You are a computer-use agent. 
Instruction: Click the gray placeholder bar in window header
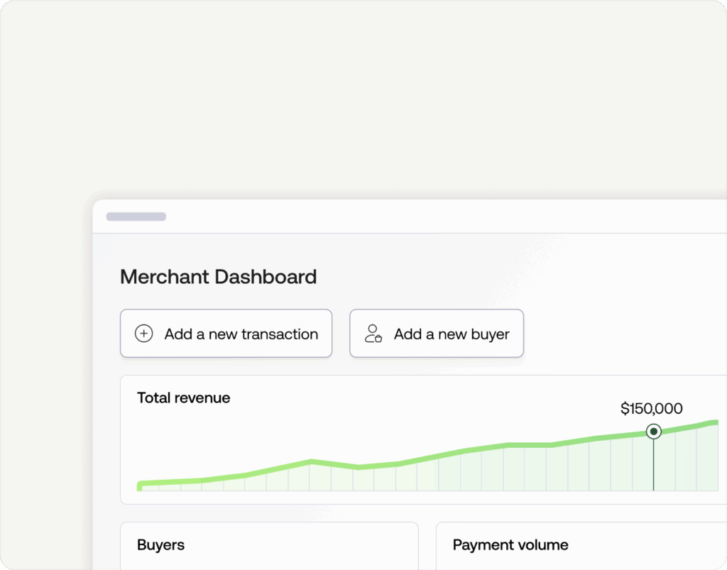coord(136,217)
